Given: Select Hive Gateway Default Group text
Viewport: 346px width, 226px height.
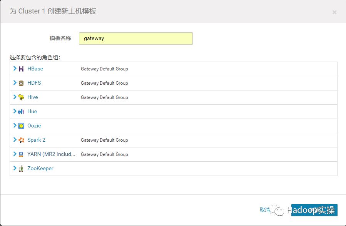Looking at the screenshot, I should point(104,97).
